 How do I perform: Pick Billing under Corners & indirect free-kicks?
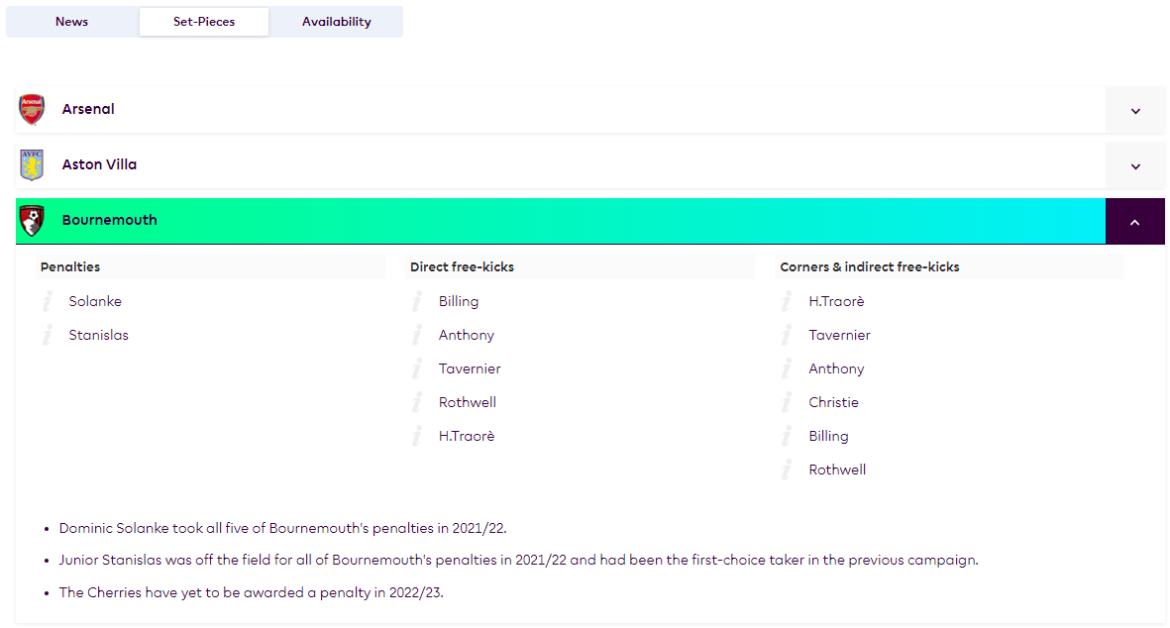(828, 436)
